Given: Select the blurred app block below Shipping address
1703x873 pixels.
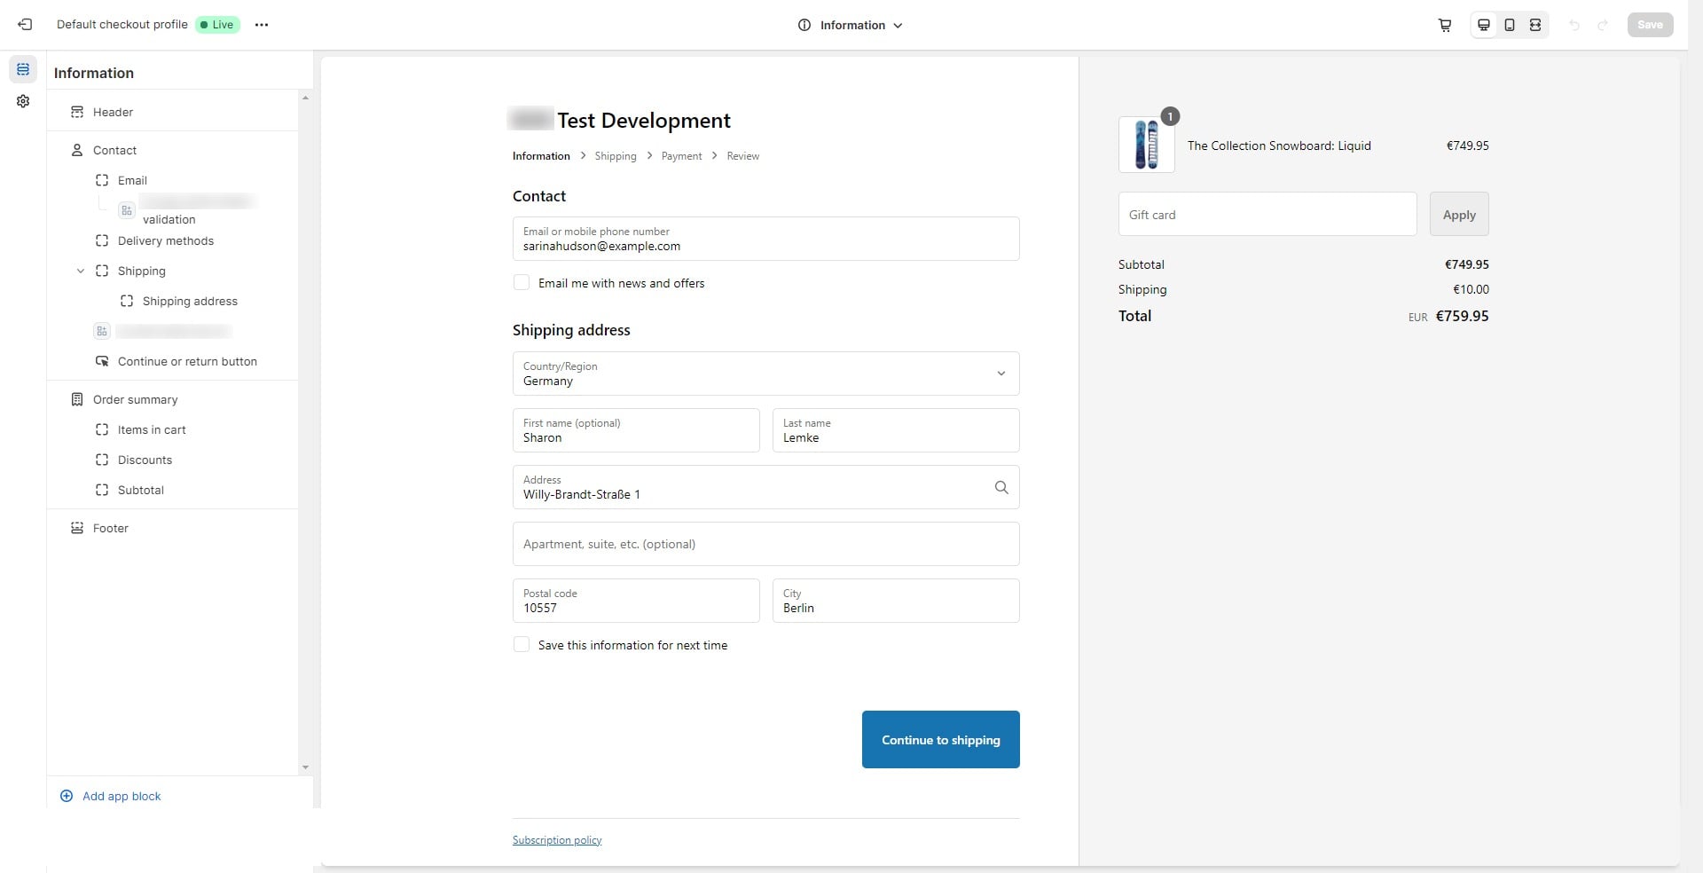Looking at the screenshot, I should 173,331.
